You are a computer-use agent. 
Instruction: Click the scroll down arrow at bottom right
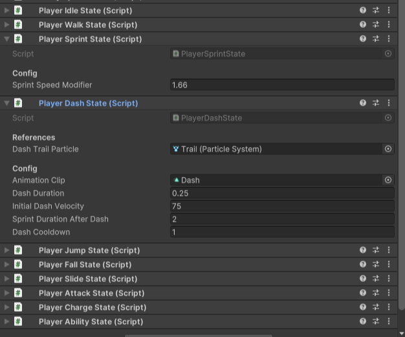(401, 333)
